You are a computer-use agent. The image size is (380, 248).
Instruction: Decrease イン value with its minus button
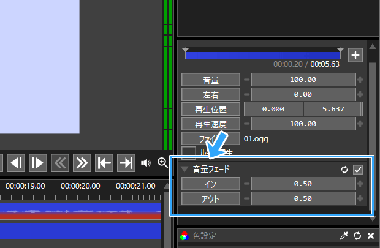click(247, 184)
